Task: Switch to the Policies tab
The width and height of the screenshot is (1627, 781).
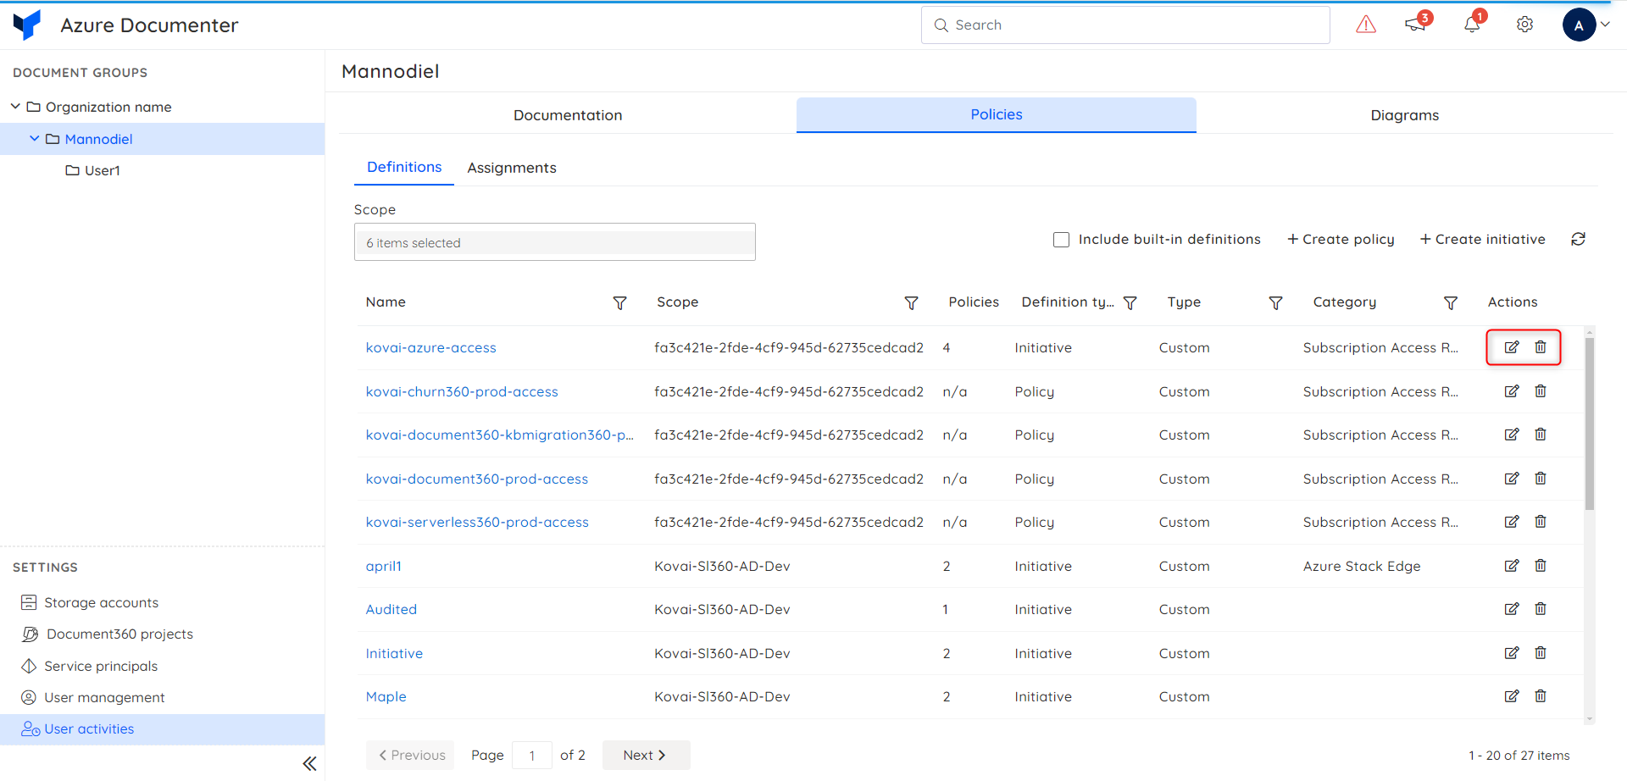Action: 997,114
